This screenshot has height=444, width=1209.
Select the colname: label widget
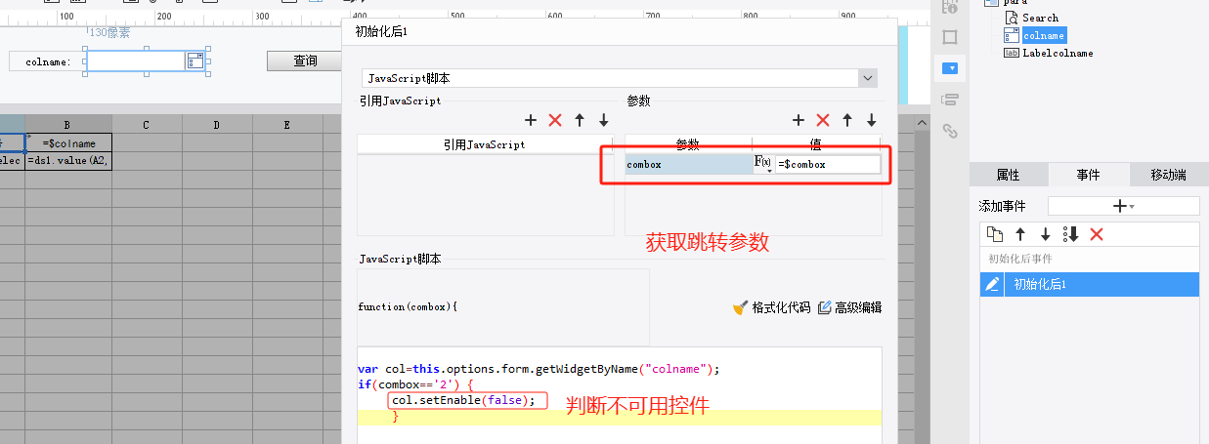pyautogui.click(x=47, y=61)
